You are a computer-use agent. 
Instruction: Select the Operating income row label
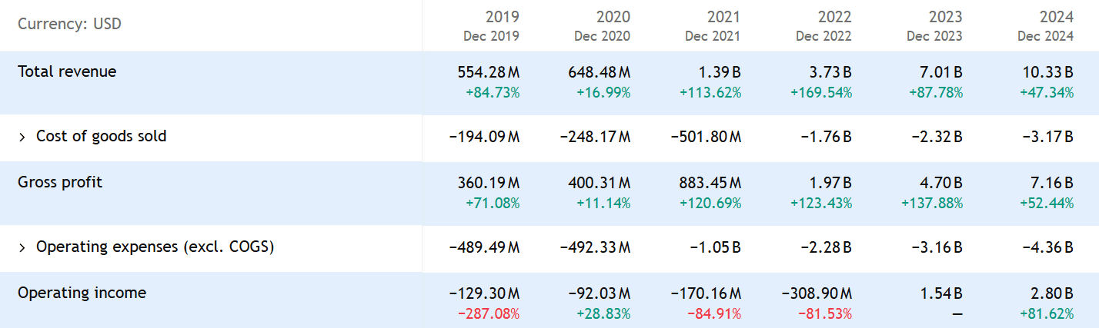[x=82, y=293]
